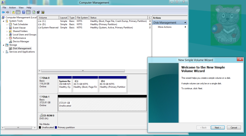Click the System Tools wrench icon
This screenshot has height=136, width=246.
click(x=7, y=21)
